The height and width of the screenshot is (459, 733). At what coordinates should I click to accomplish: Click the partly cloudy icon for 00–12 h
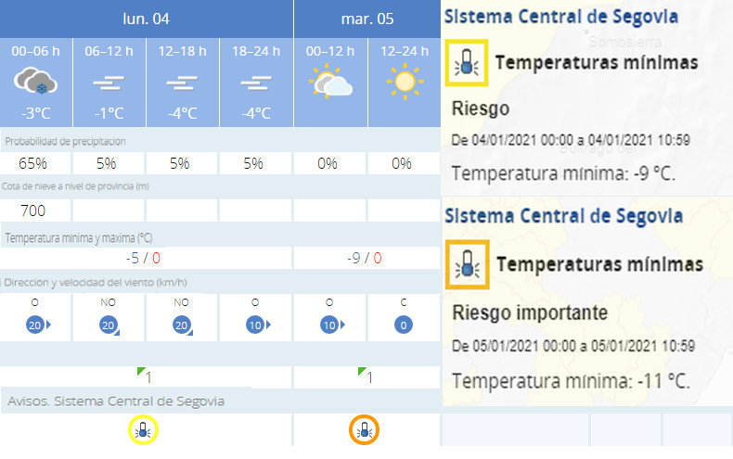point(330,82)
